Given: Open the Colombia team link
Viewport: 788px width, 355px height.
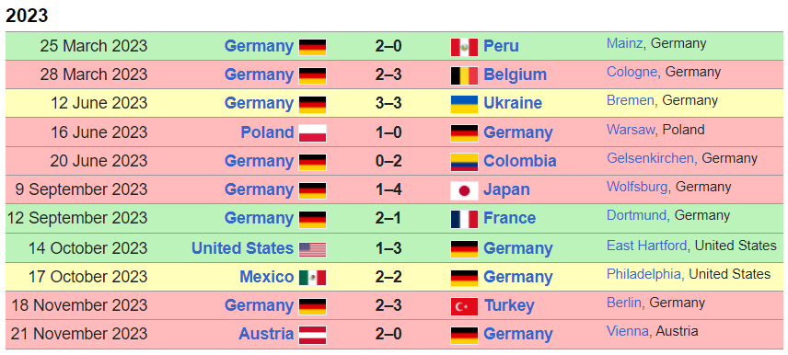Looking at the screenshot, I should click(x=519, y=161).
